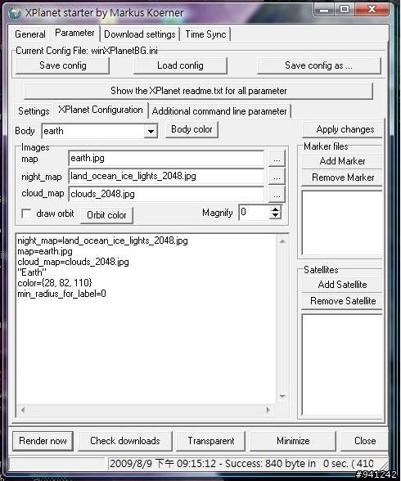Screen dimensions: 401x481
Task: Click into the map filename field
Action: click(166, 159)
